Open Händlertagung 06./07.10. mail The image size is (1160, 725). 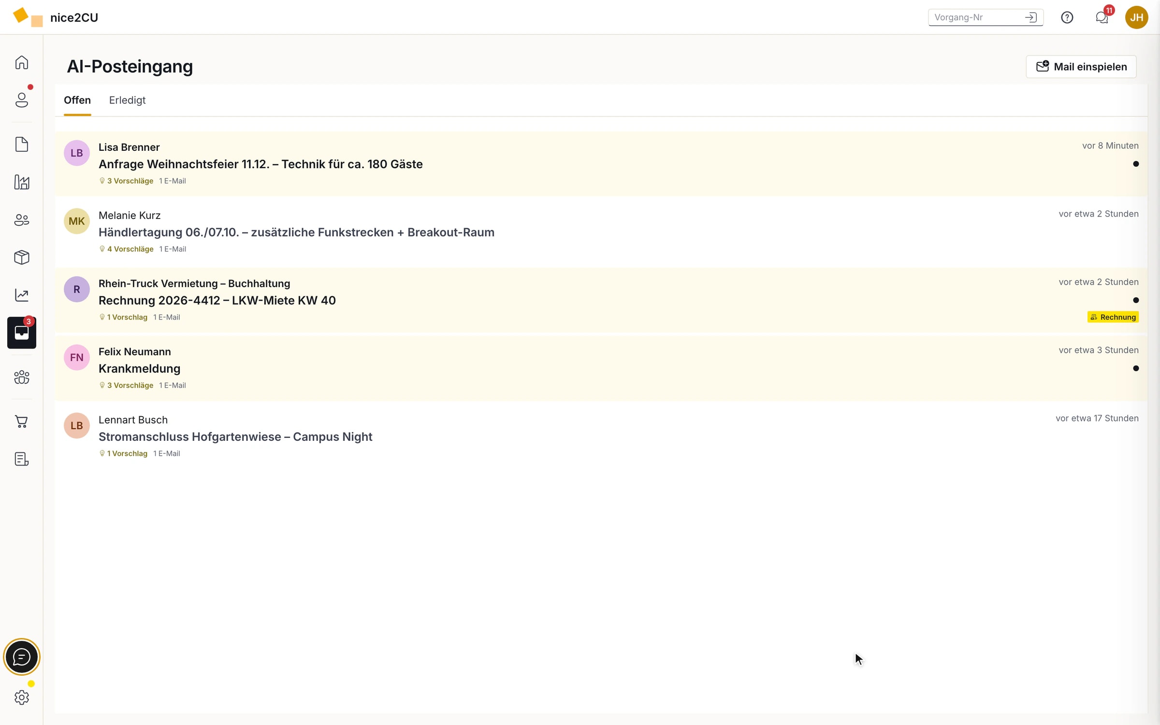tap(601, 232)
